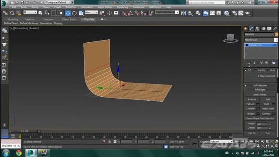This screenshot has height=157, width=279.
Task: Toggle the Spinner Snap icon
Action: coord(143,13)
